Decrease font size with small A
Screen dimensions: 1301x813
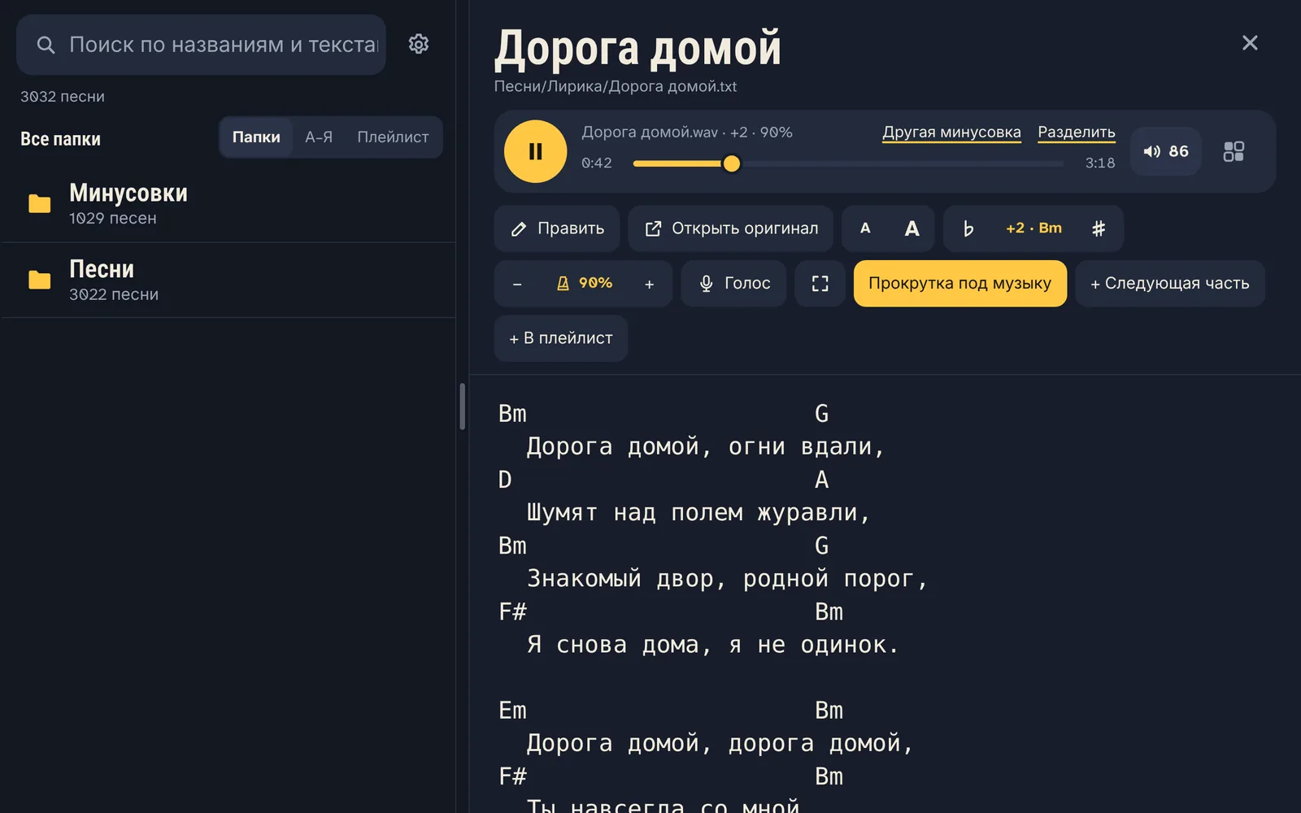coord(865,228)
